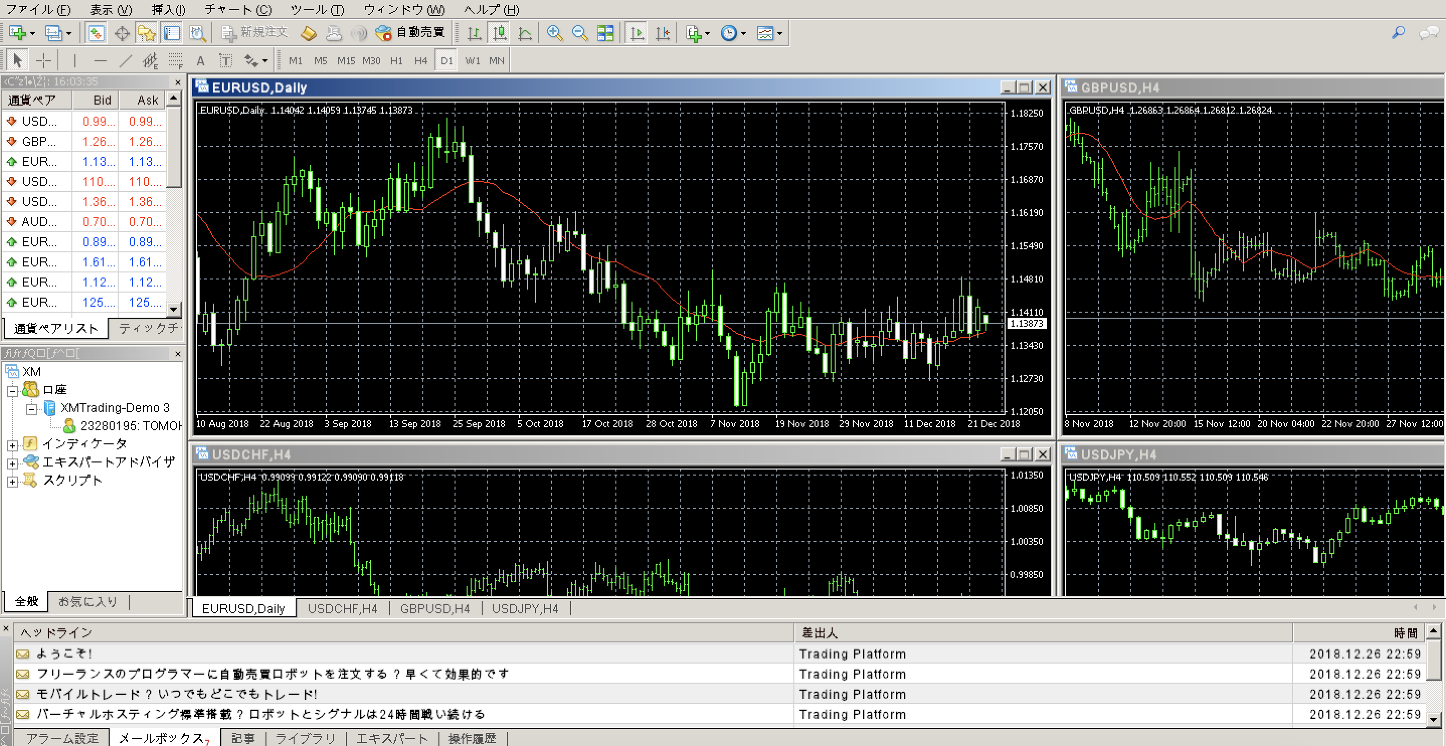1446x746 pixels.
Task: Click the H4 timeframe button
Action: coord(420,61)
